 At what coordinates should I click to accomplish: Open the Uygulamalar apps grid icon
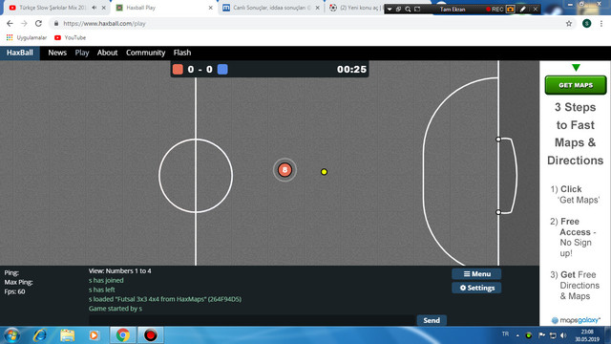pyautogui.click(x=10, y=37)
